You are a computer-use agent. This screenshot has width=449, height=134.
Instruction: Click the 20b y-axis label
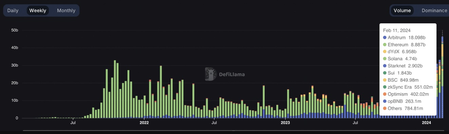(15, 83)
